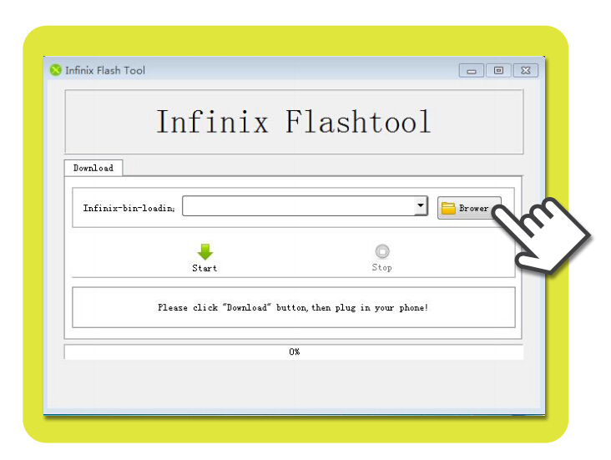Screen dimensions: 611x460
Task: Click the gray Stop circle icon
Action: 381,251
